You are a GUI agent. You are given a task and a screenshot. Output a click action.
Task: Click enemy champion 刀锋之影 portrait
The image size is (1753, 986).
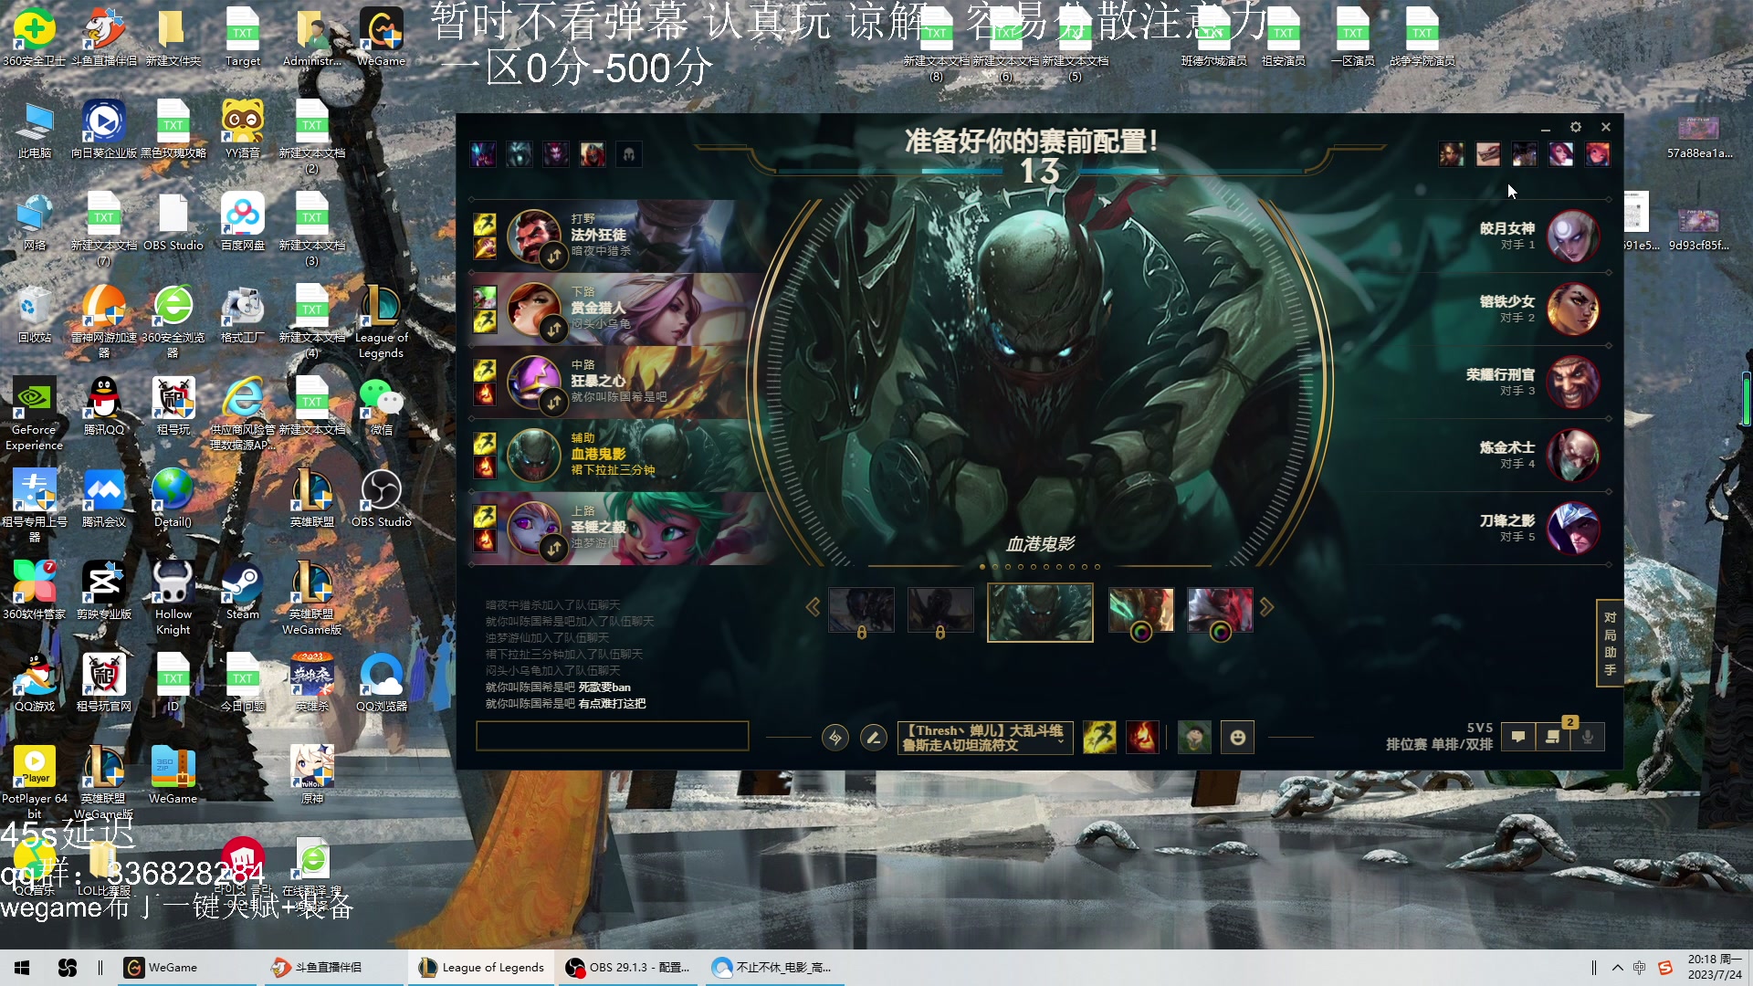(x=1572, y=529)
